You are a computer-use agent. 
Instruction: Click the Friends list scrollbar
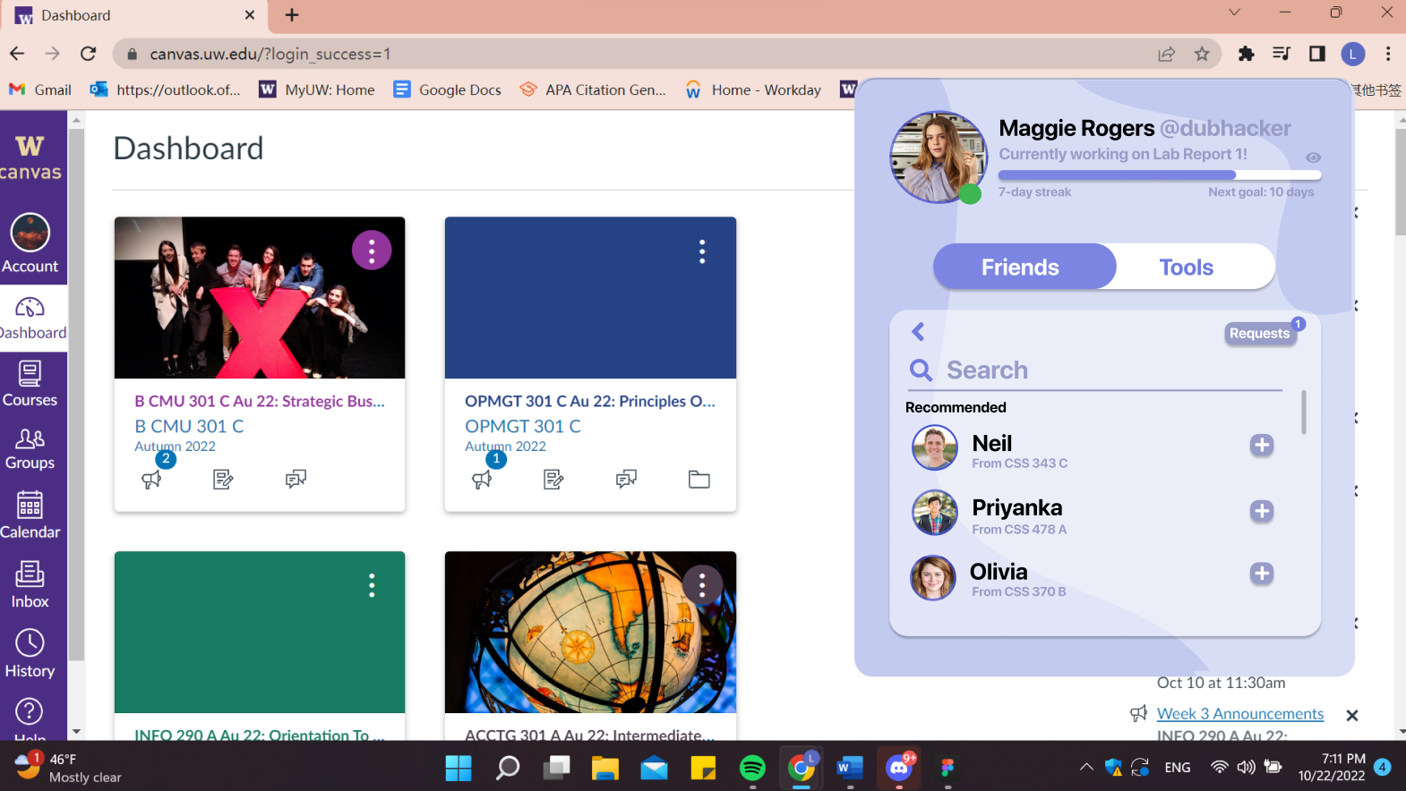(x=1304, y=413)
